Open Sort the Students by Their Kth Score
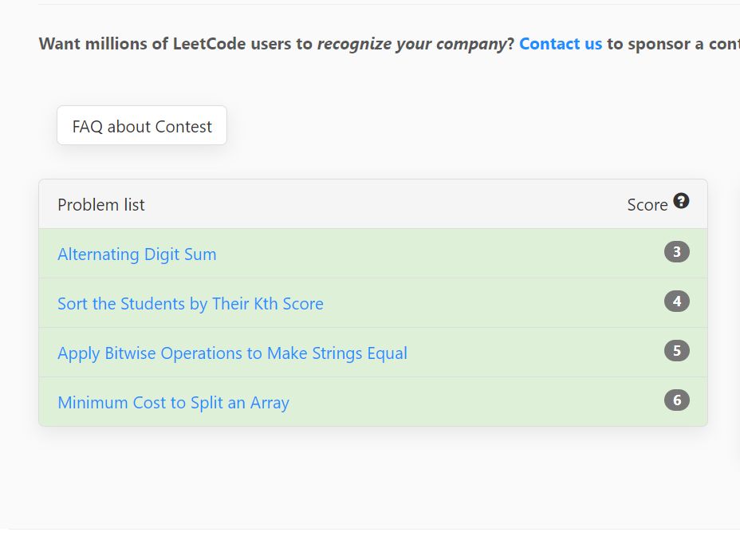 (x=191, y=304)
